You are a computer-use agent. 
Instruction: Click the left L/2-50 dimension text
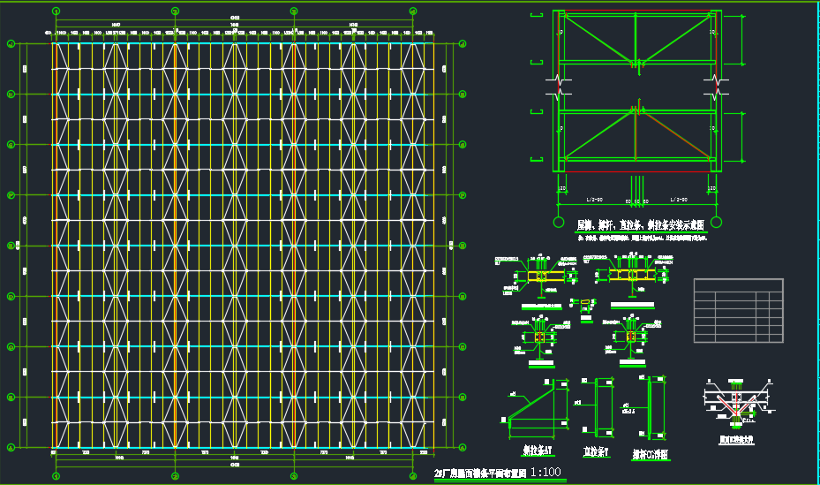pos(594,200)
